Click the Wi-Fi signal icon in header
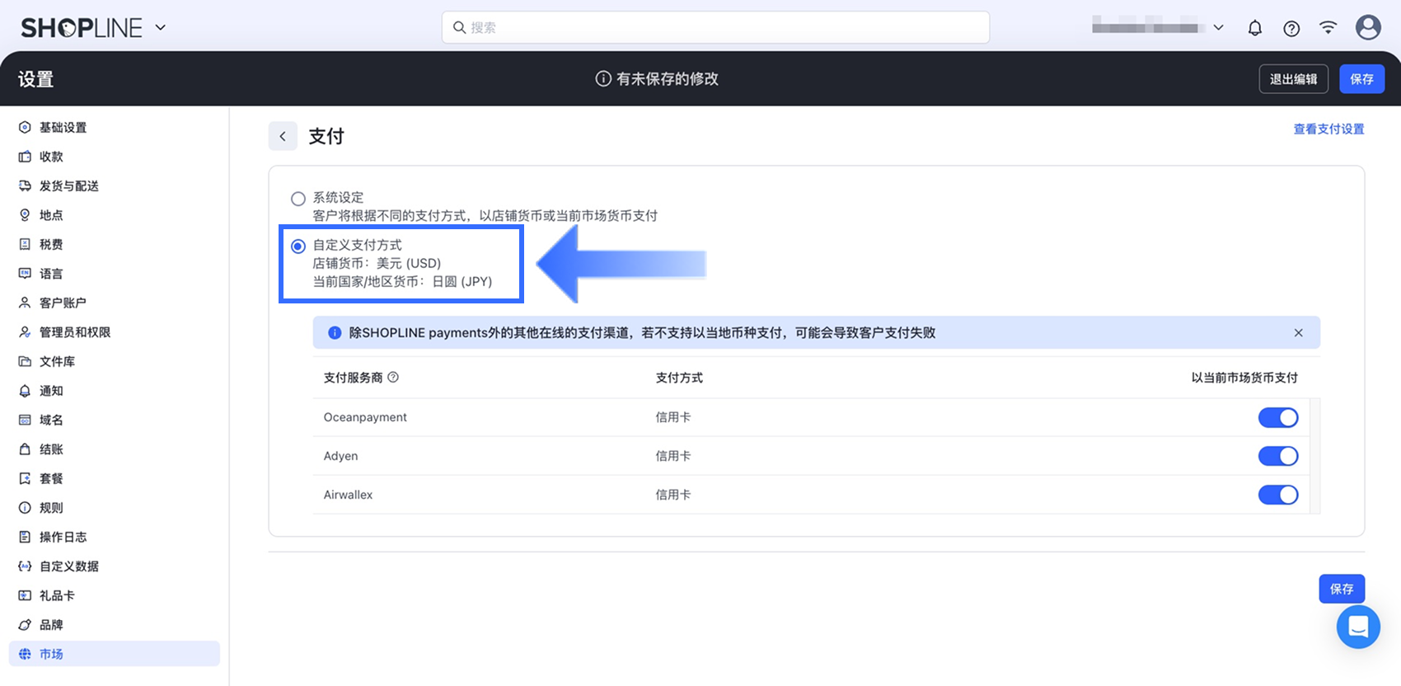 (x=1328, y=27)
